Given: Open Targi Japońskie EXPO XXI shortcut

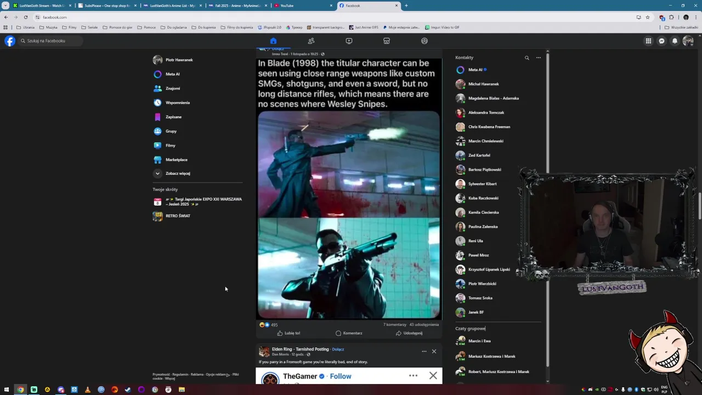Looking at the screenshot, I should point(197,201).
